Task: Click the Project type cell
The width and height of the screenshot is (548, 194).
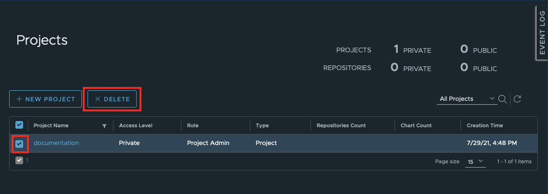Action: (267, 143)
